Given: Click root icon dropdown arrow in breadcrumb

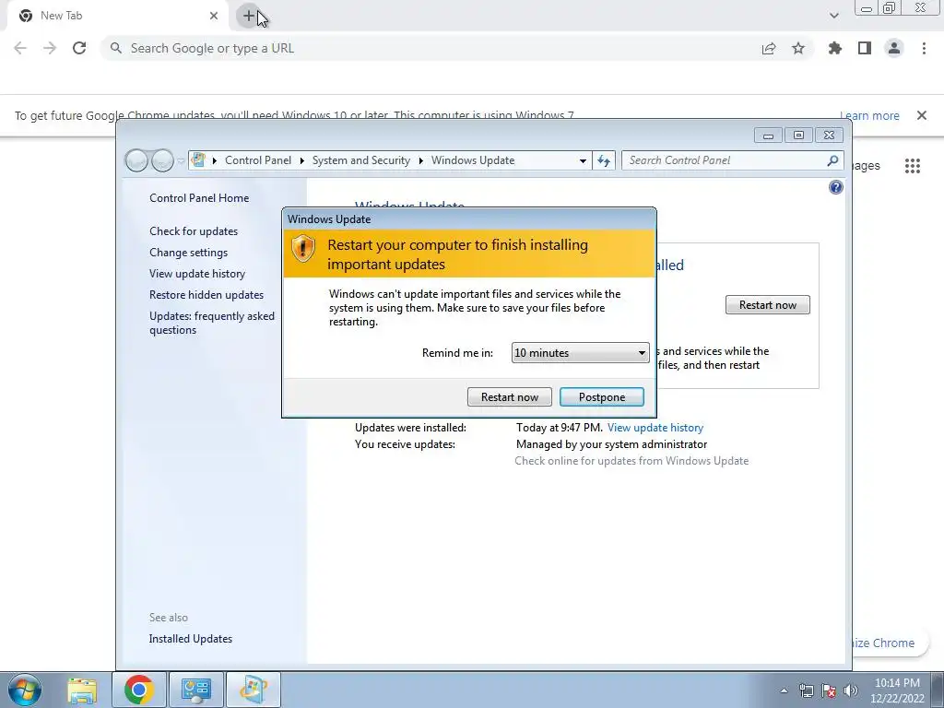Looking at the screenshot, I should 214,160.
